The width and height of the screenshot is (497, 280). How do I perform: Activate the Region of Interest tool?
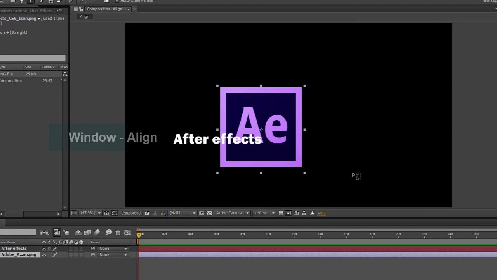[115, 213]
